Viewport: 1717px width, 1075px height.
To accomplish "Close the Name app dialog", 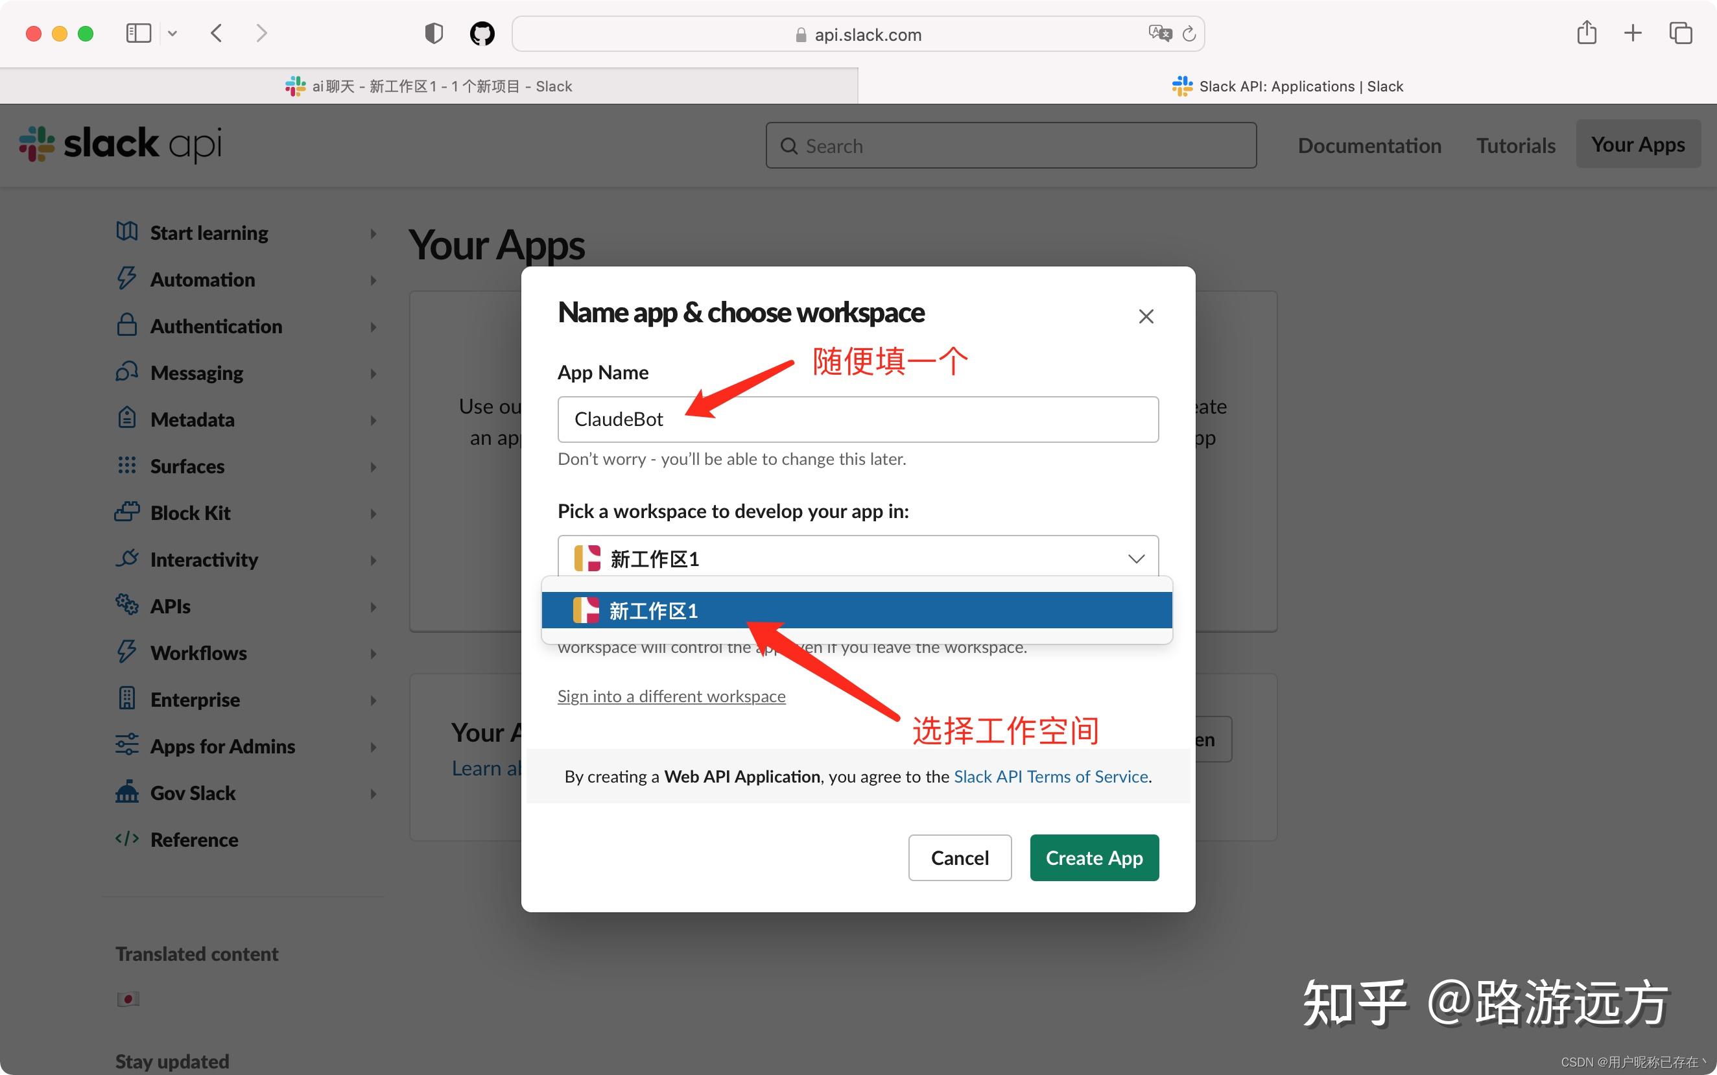I will point(1145,316).
